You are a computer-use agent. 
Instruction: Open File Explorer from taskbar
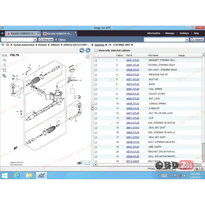29,176
